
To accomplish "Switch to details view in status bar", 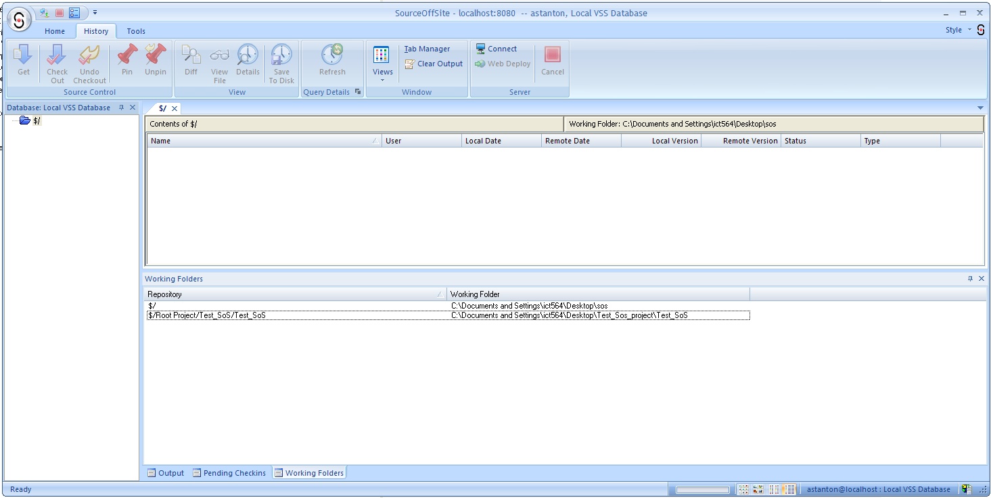I will tap(789, 489).
